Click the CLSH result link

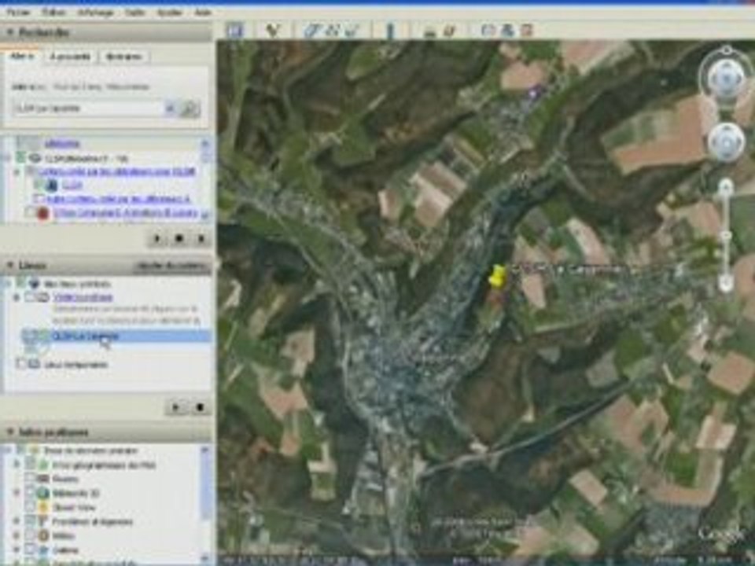(x=72, y=185)
